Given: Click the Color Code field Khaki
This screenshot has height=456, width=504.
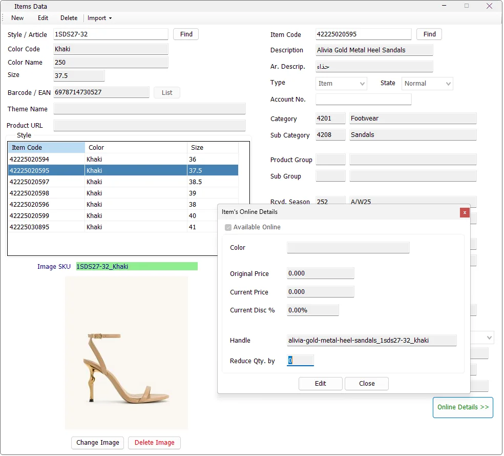Looking at the screenshot, I should tap(111, 49).
